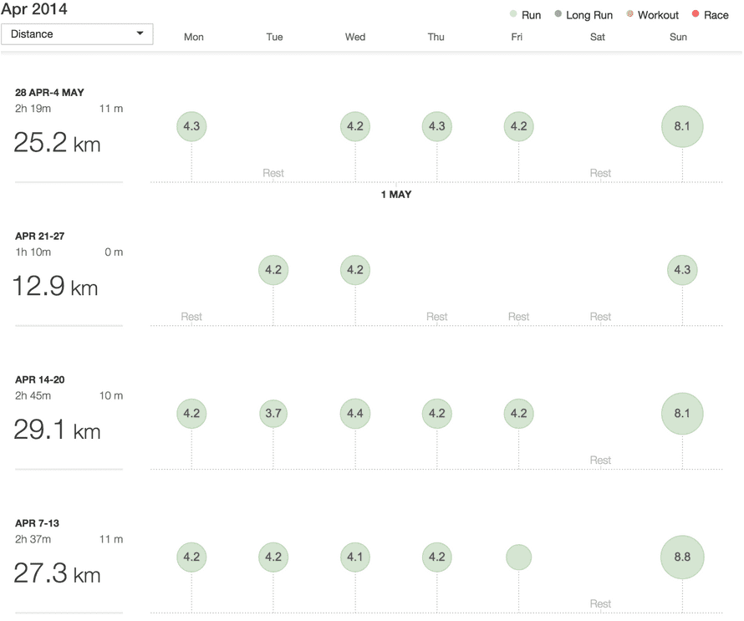The height and width of the screenshot is (621, 744).
Task: Click the 3.7 km Tuesday run in Apr 14-20
Action: [x=273, y=413]
